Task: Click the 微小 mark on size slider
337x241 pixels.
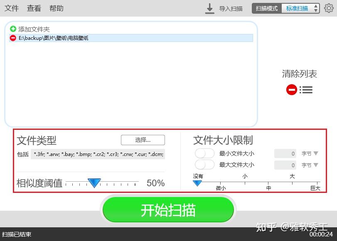Action: pyautogui.click(x=221, y=188)
